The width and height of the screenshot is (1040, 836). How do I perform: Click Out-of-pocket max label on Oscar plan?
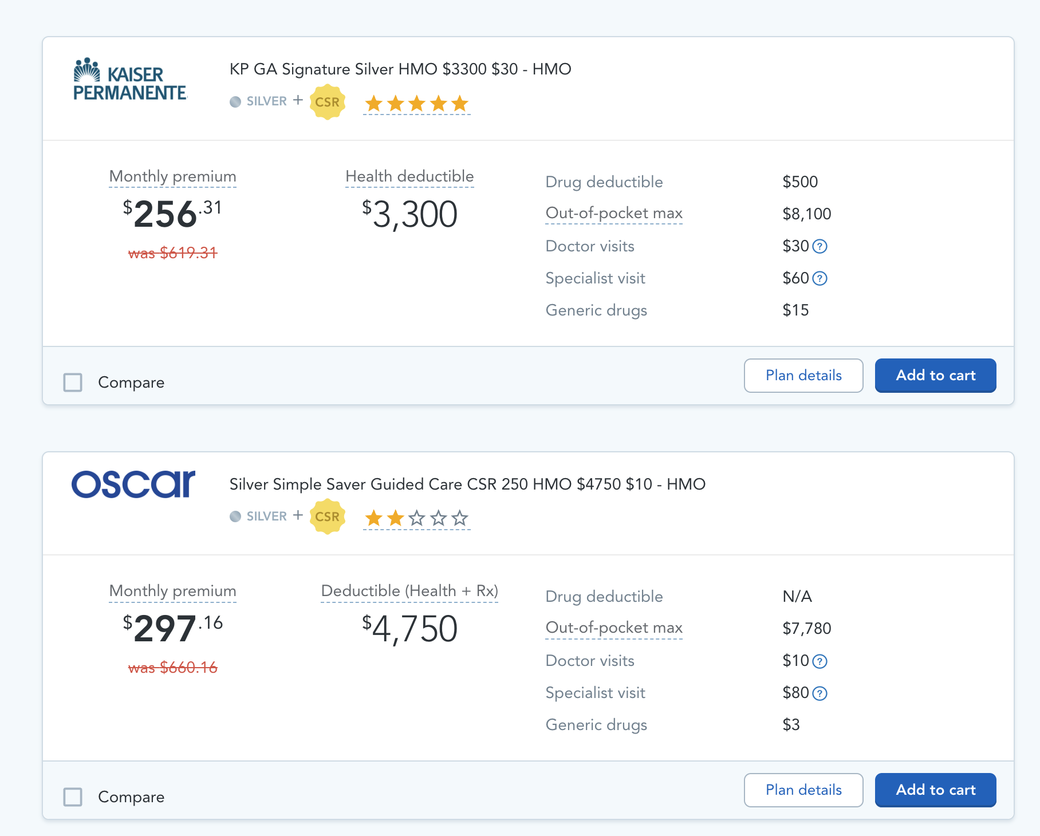tap(613, 628)
